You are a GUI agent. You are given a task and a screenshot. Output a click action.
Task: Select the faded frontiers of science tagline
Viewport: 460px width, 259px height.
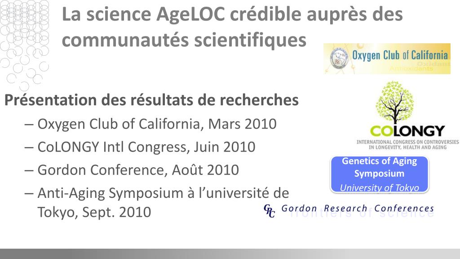(x=362, y=214)
